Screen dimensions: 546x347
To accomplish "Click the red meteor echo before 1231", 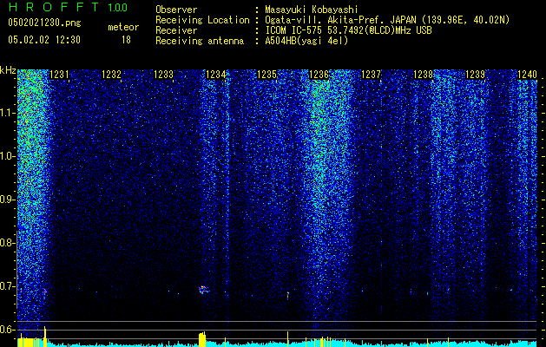I will tap(45, 291).
